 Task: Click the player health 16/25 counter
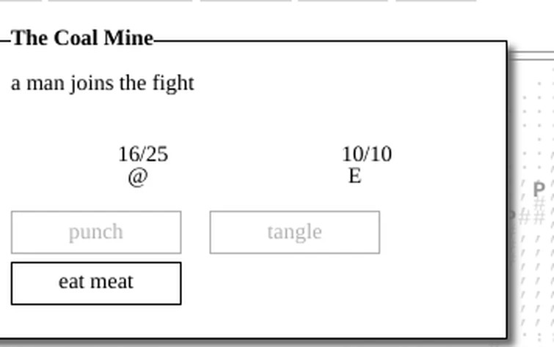[143, 154]
